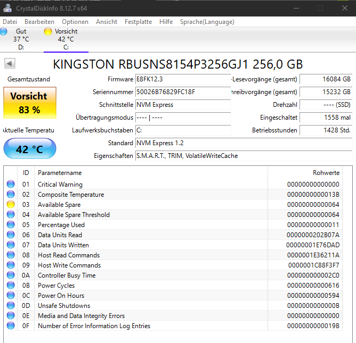This screenshot has height=343, width=356.
Task: Click the Schreibvorgänge value 15232 GB
Action: [326, 92]
